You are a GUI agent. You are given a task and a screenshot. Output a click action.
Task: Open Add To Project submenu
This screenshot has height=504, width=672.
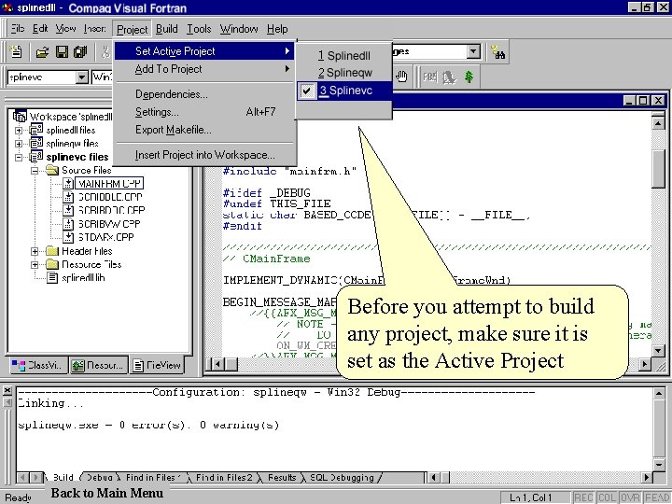(x=204, y=69)
